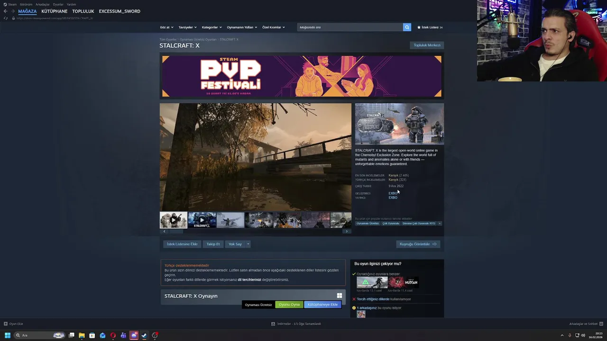
Task: Click Kuyruğu Görüntüle button
Action: (418, 244)
